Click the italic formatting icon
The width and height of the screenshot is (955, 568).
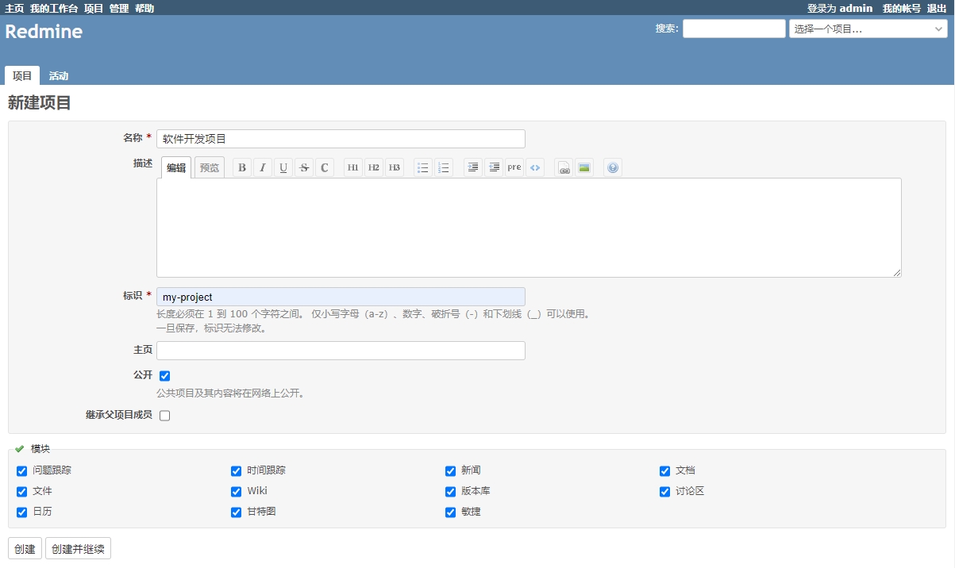[263, 167]
